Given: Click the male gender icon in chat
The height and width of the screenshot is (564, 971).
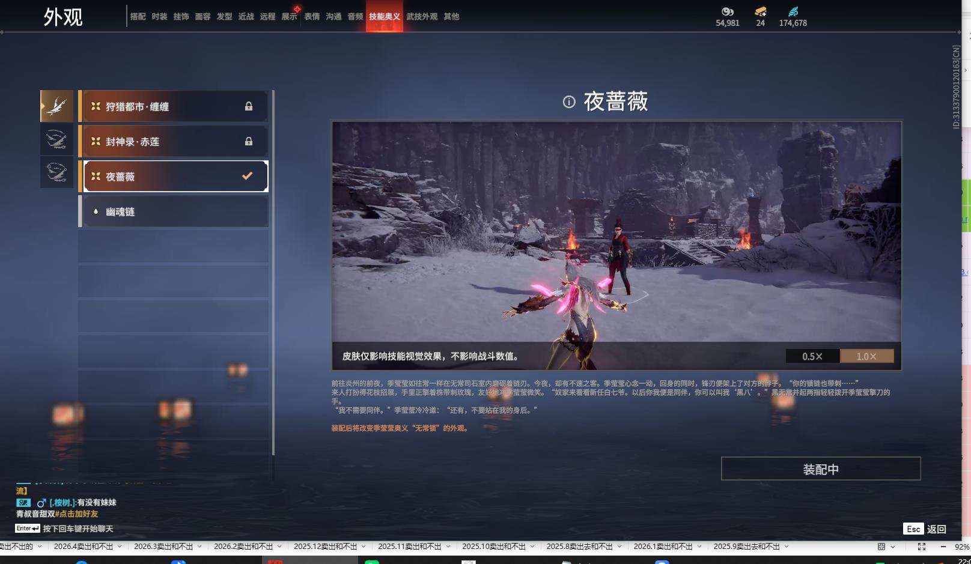Looking at the screenshot, I should [41, 503].
